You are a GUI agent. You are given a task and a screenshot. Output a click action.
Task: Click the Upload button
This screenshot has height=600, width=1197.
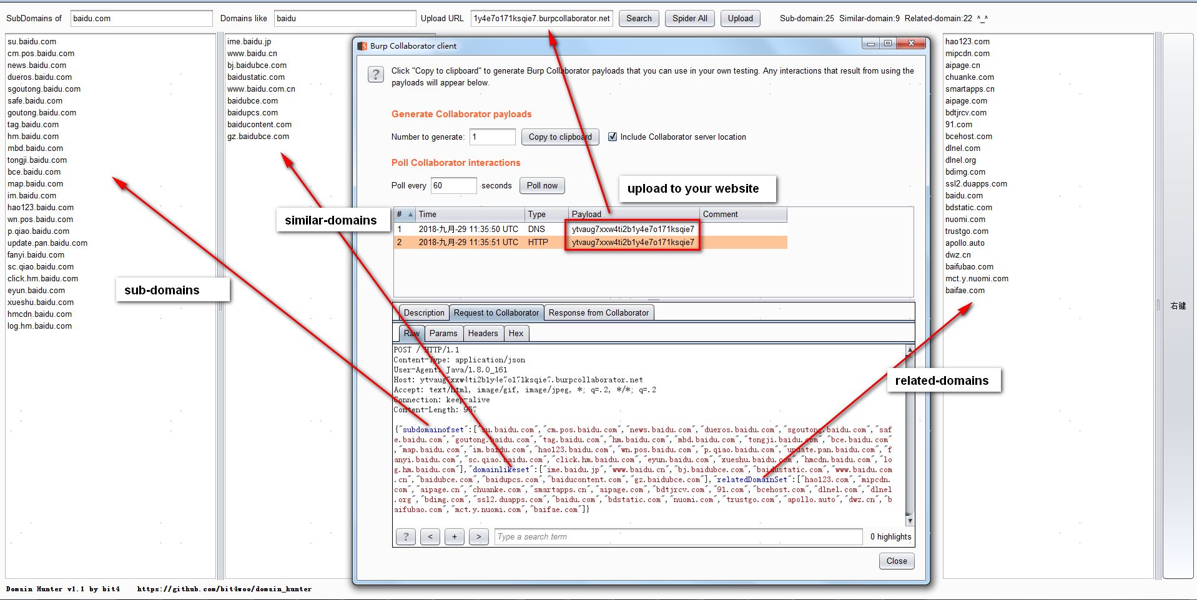[x=741, y=18]
